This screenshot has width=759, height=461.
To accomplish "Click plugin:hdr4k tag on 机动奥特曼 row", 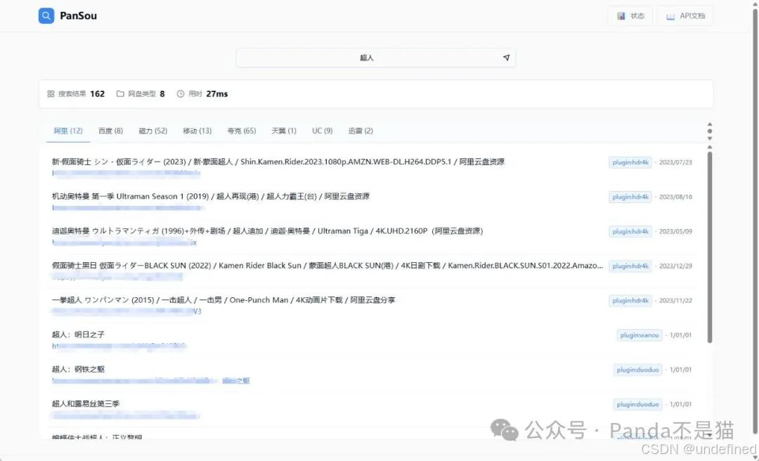I will click(630, 197).
